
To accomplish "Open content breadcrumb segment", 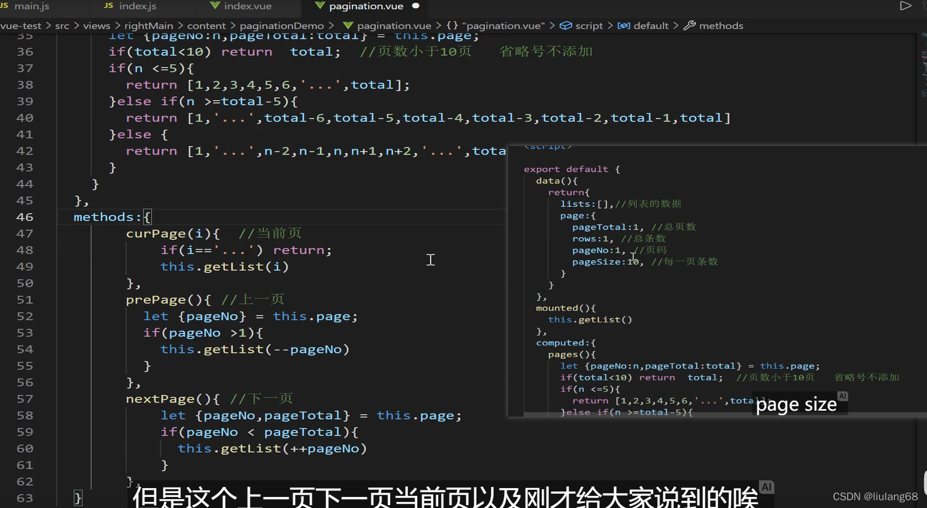I will click(x=206, y=25).
